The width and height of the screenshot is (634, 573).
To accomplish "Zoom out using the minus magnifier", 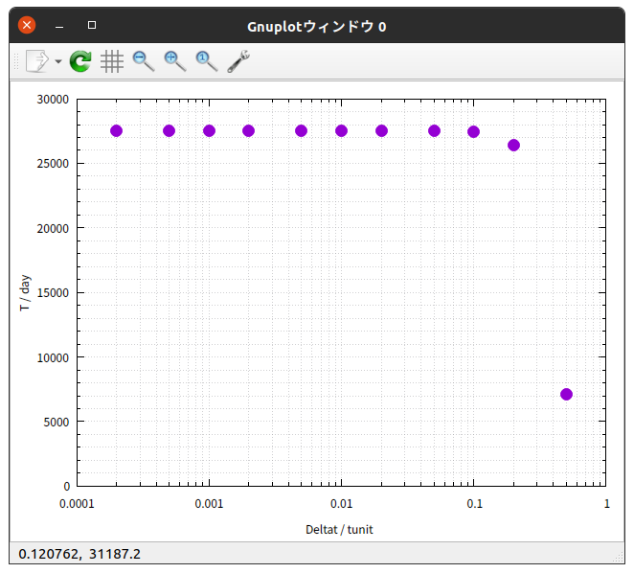I will coord(144,61).
